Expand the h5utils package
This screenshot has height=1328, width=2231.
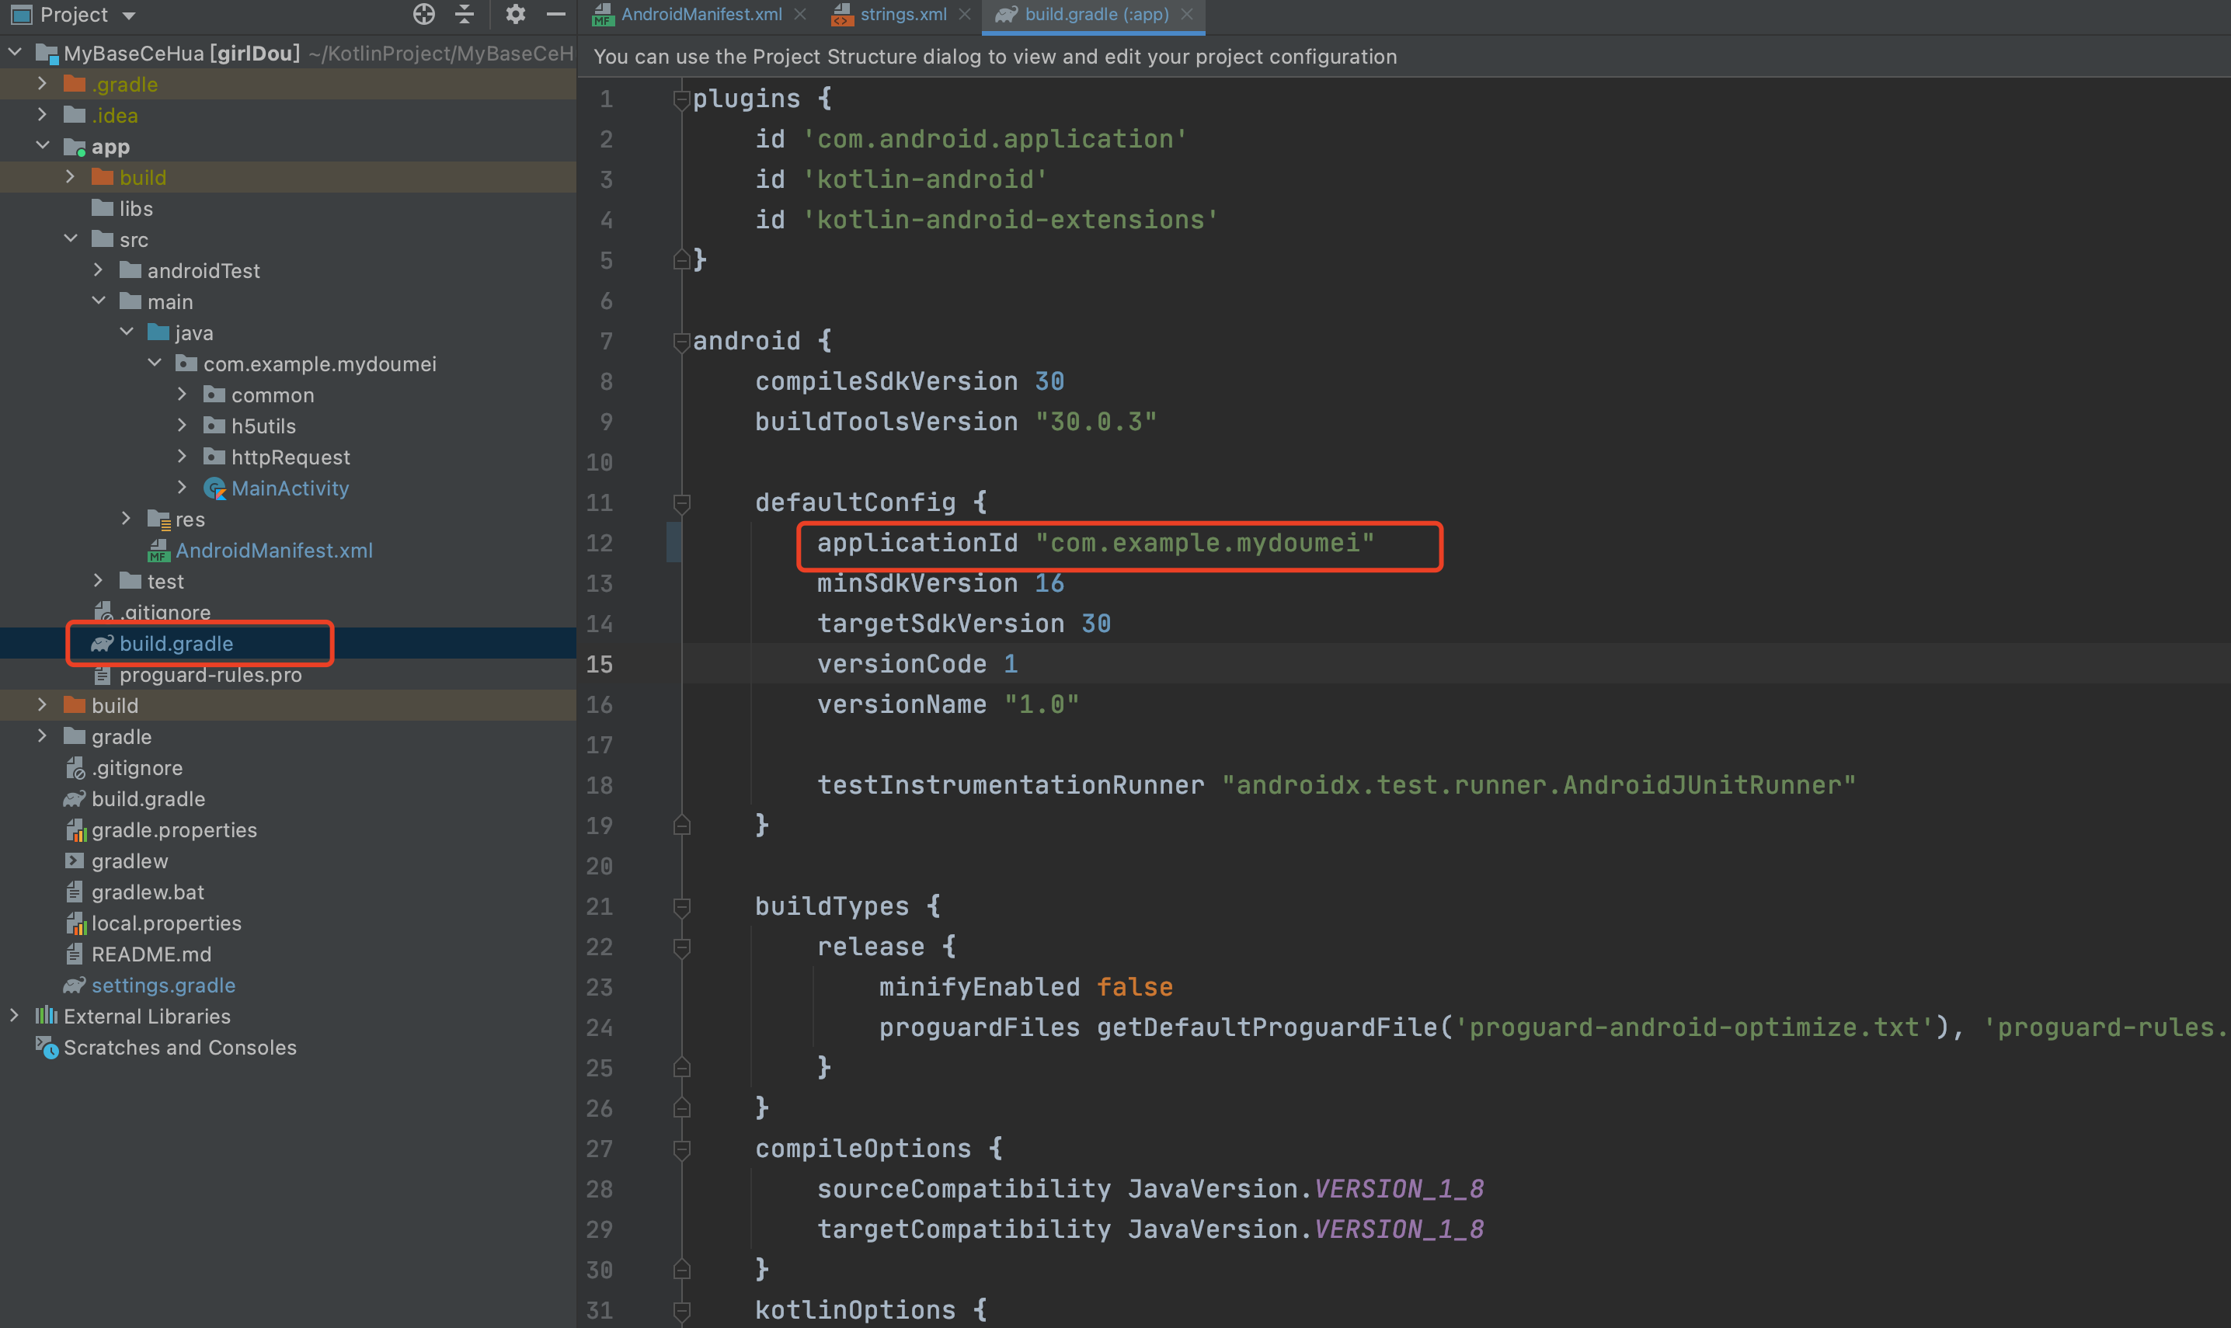[183, 425]
